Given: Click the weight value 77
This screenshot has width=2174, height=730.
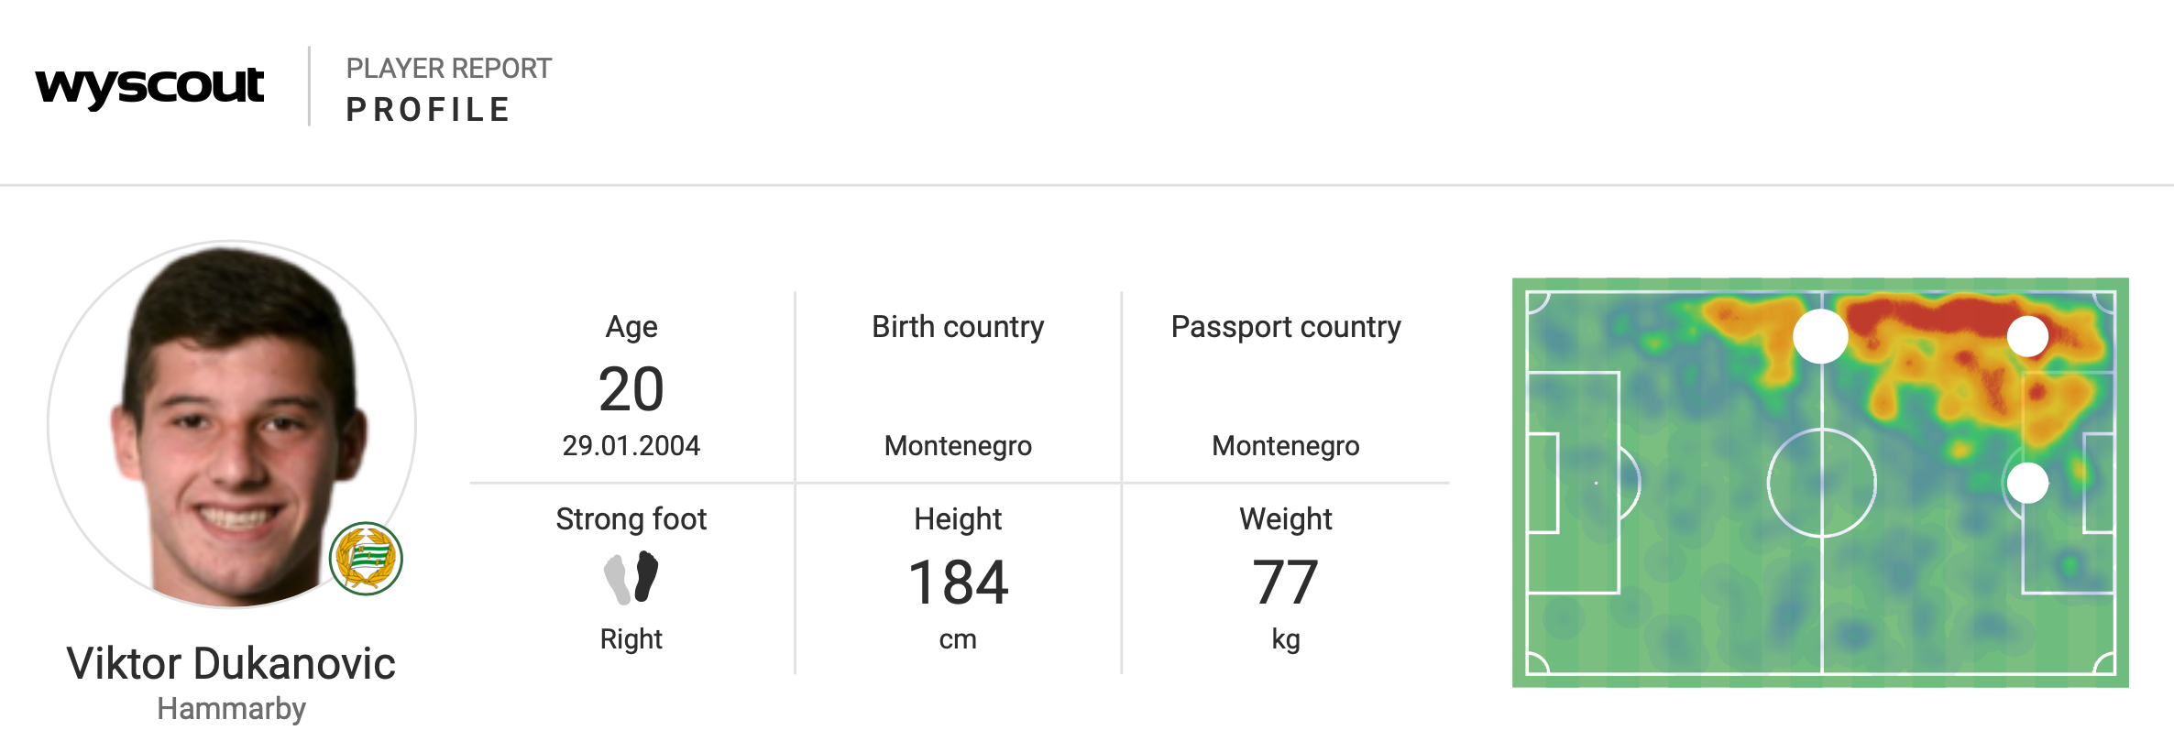Looking at the screenshot, I should tap(1285, 583).
